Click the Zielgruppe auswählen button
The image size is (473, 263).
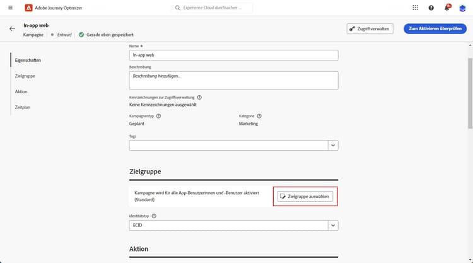point(305,197)
